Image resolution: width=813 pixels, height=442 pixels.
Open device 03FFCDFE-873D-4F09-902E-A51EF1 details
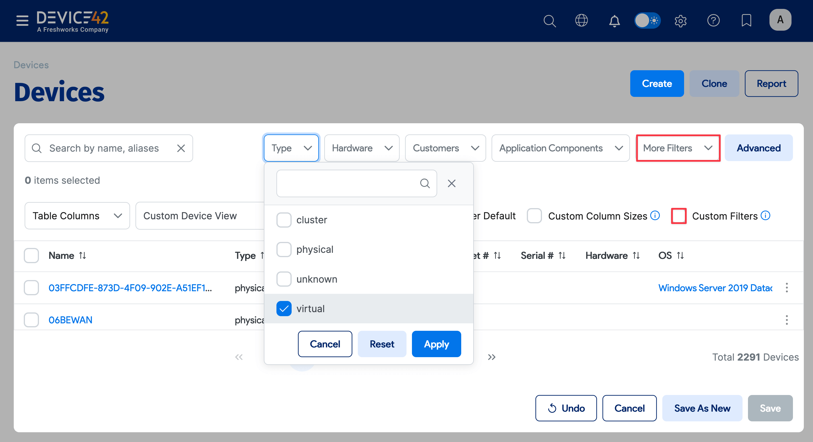coord(130,288)
